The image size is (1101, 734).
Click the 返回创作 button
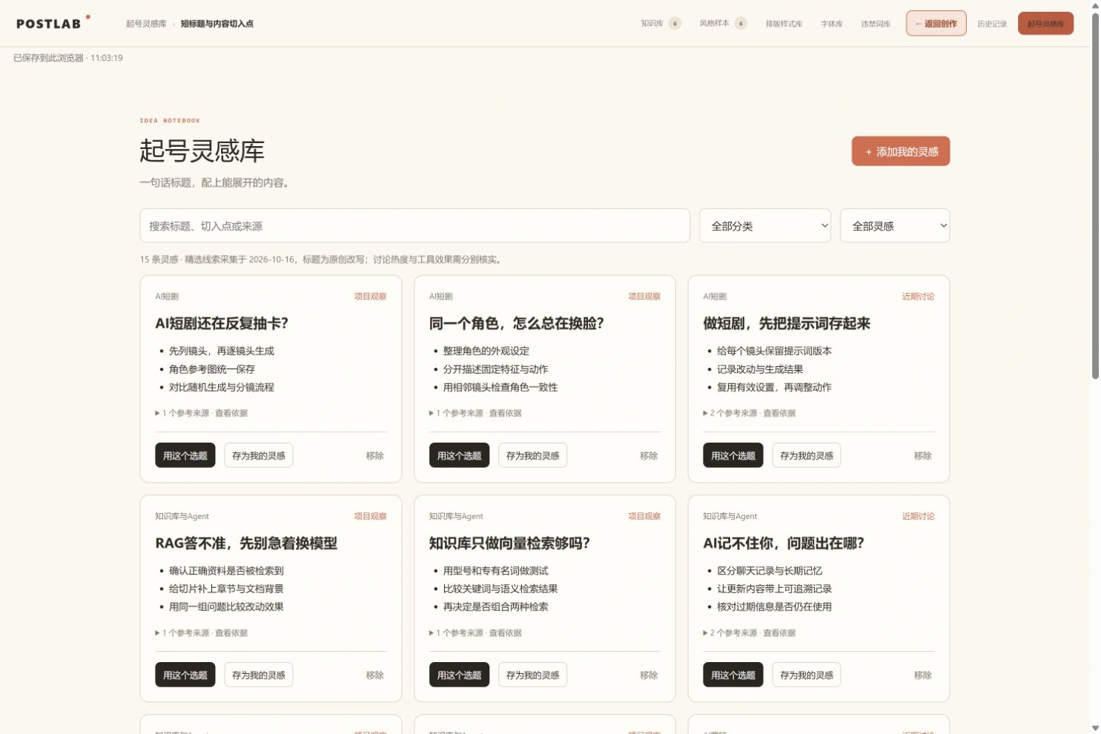coord(936,23)
